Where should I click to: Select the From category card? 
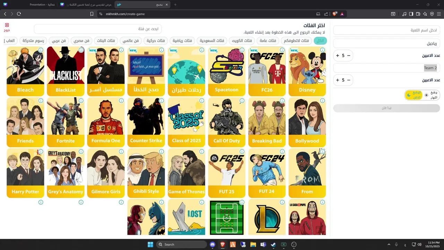pos(307,173)
